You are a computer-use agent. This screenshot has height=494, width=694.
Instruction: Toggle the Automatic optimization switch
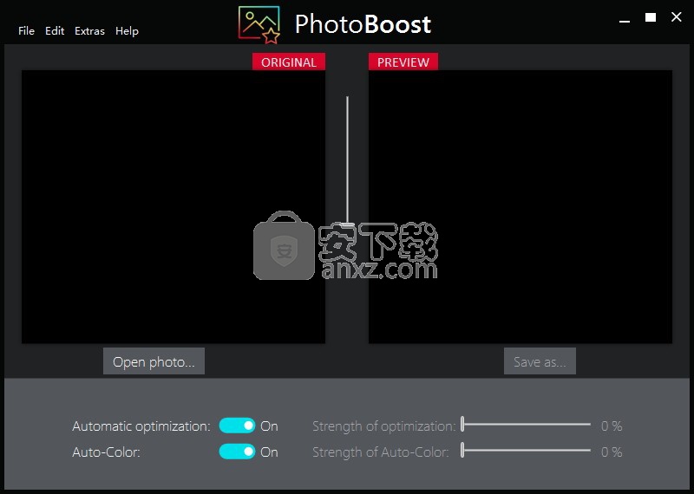(237, 426)
